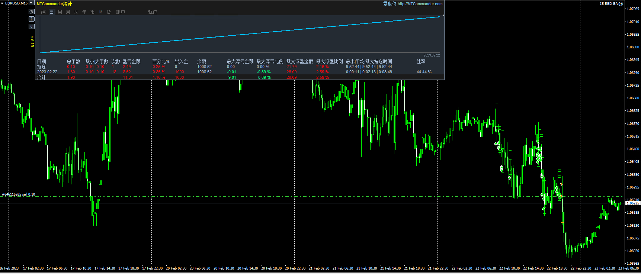Click the blue equity curve line in statistics panel
641x274 pixels.
tap(240, 35)
